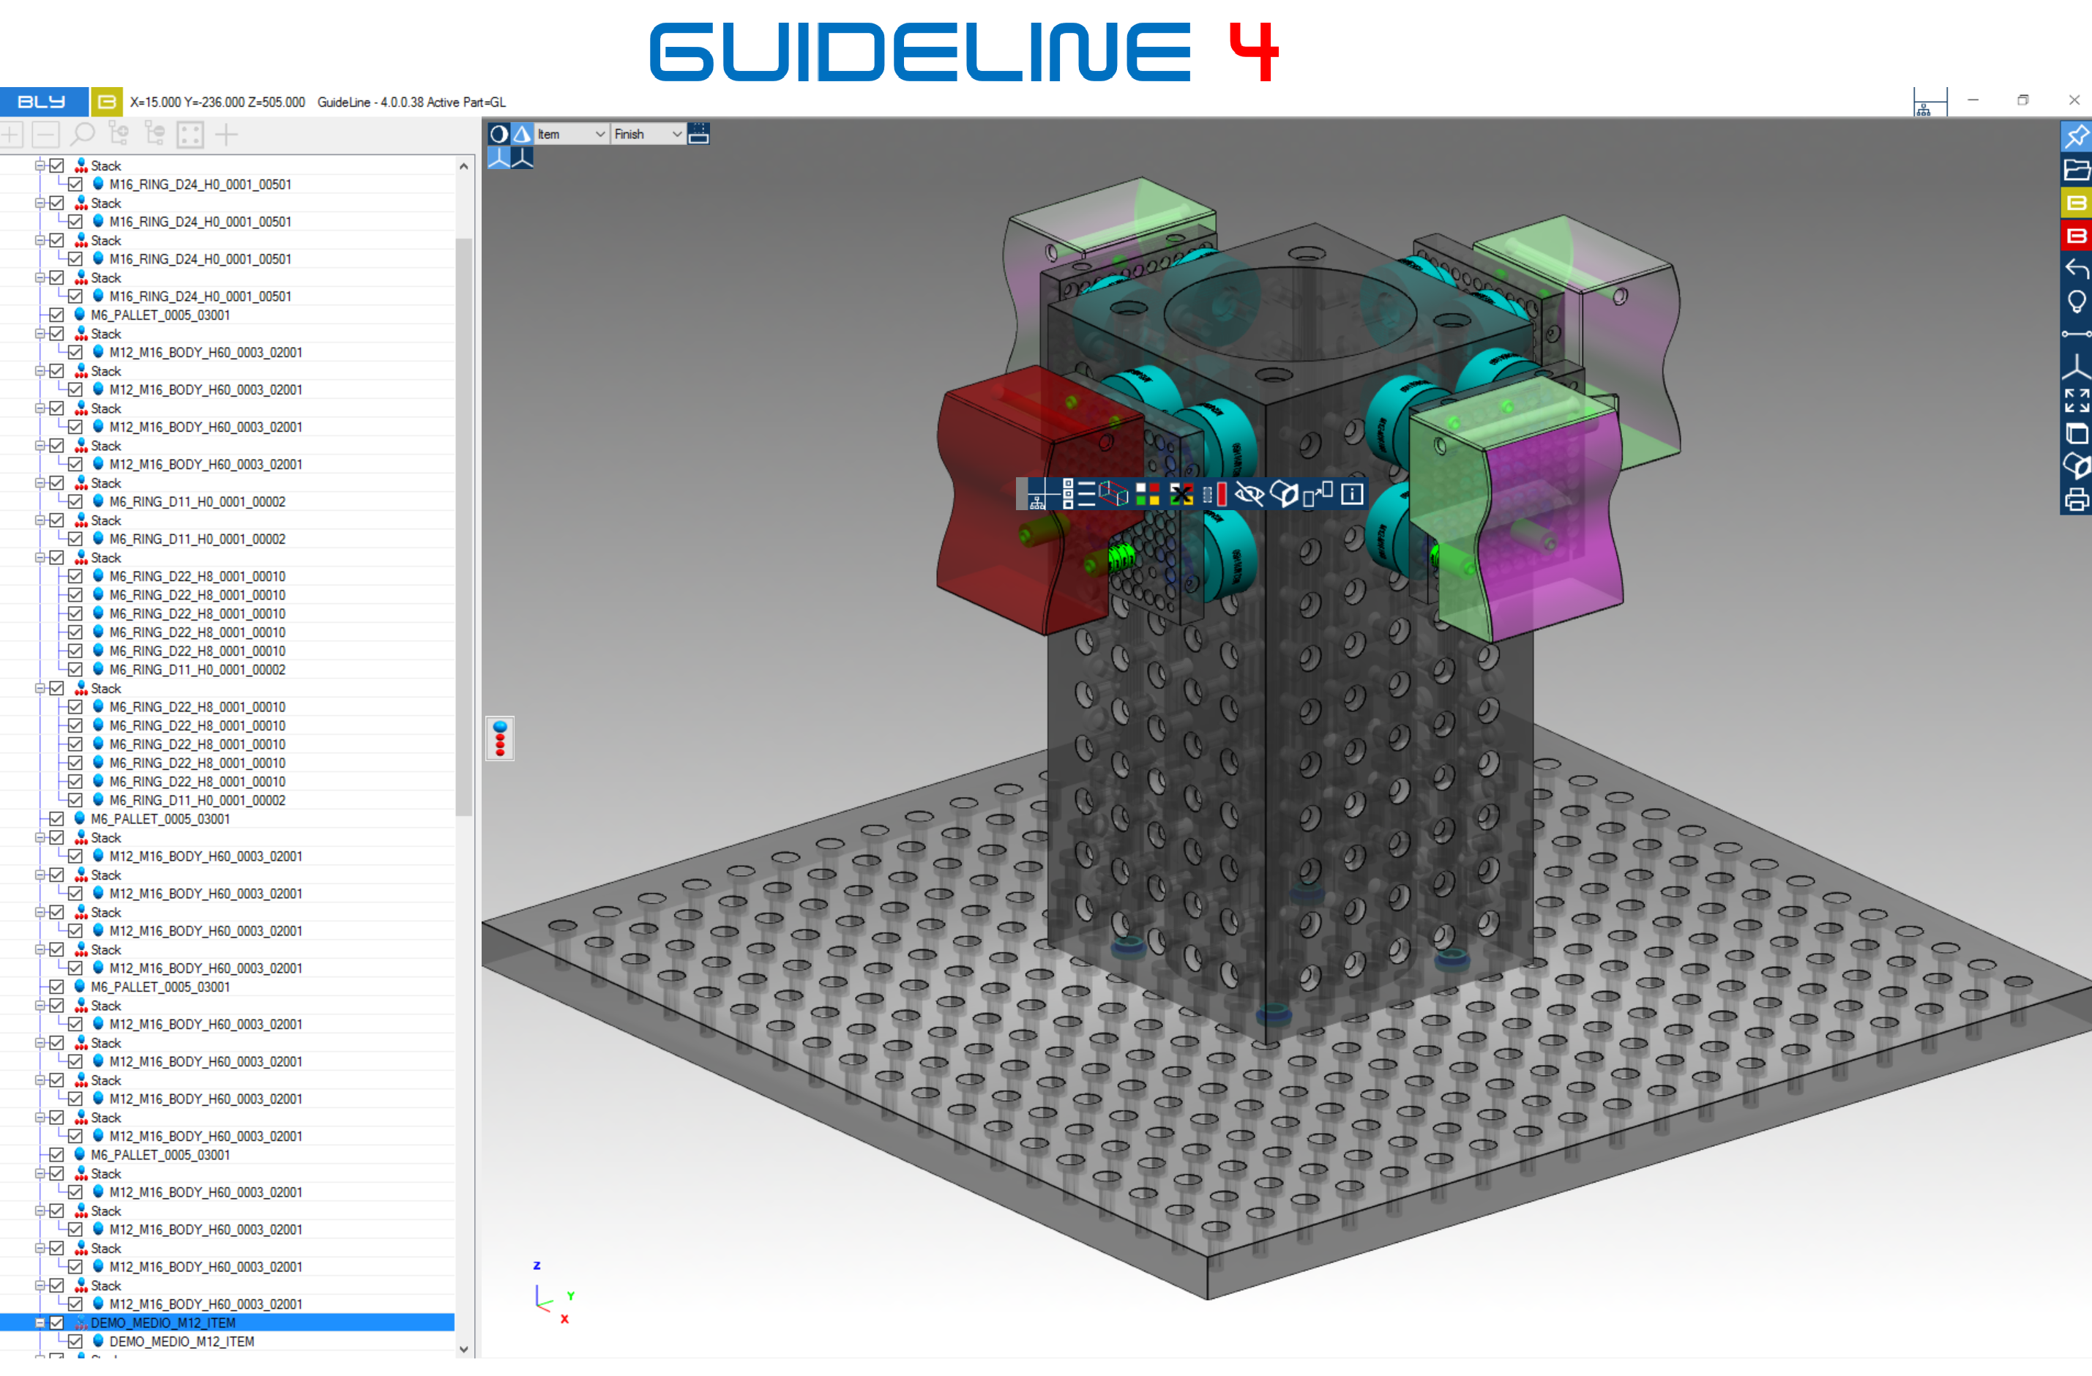The height and width of the screenshot is (1376, 2092).
Task: Click the box view icon in right sidebar
Action: [2076, 433]
